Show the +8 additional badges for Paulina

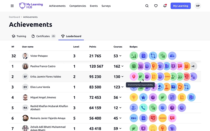coord(193,66)
